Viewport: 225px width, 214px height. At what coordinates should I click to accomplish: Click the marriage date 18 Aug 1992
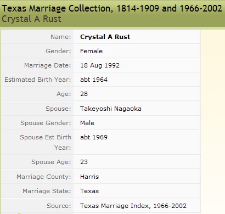[100, 65]
